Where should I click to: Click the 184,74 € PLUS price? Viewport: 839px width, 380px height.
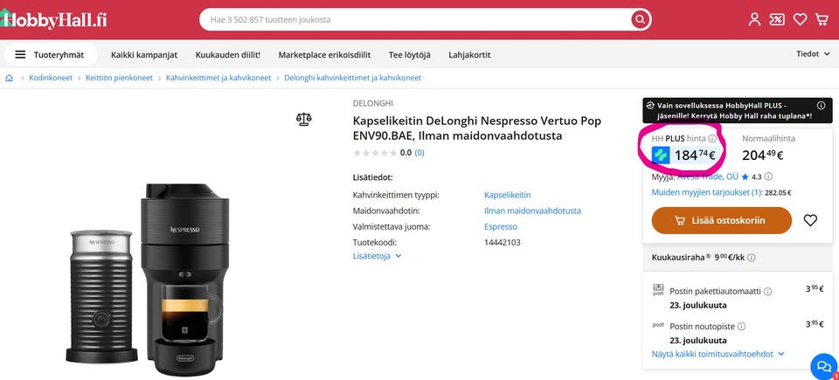(x=695, y=155)
